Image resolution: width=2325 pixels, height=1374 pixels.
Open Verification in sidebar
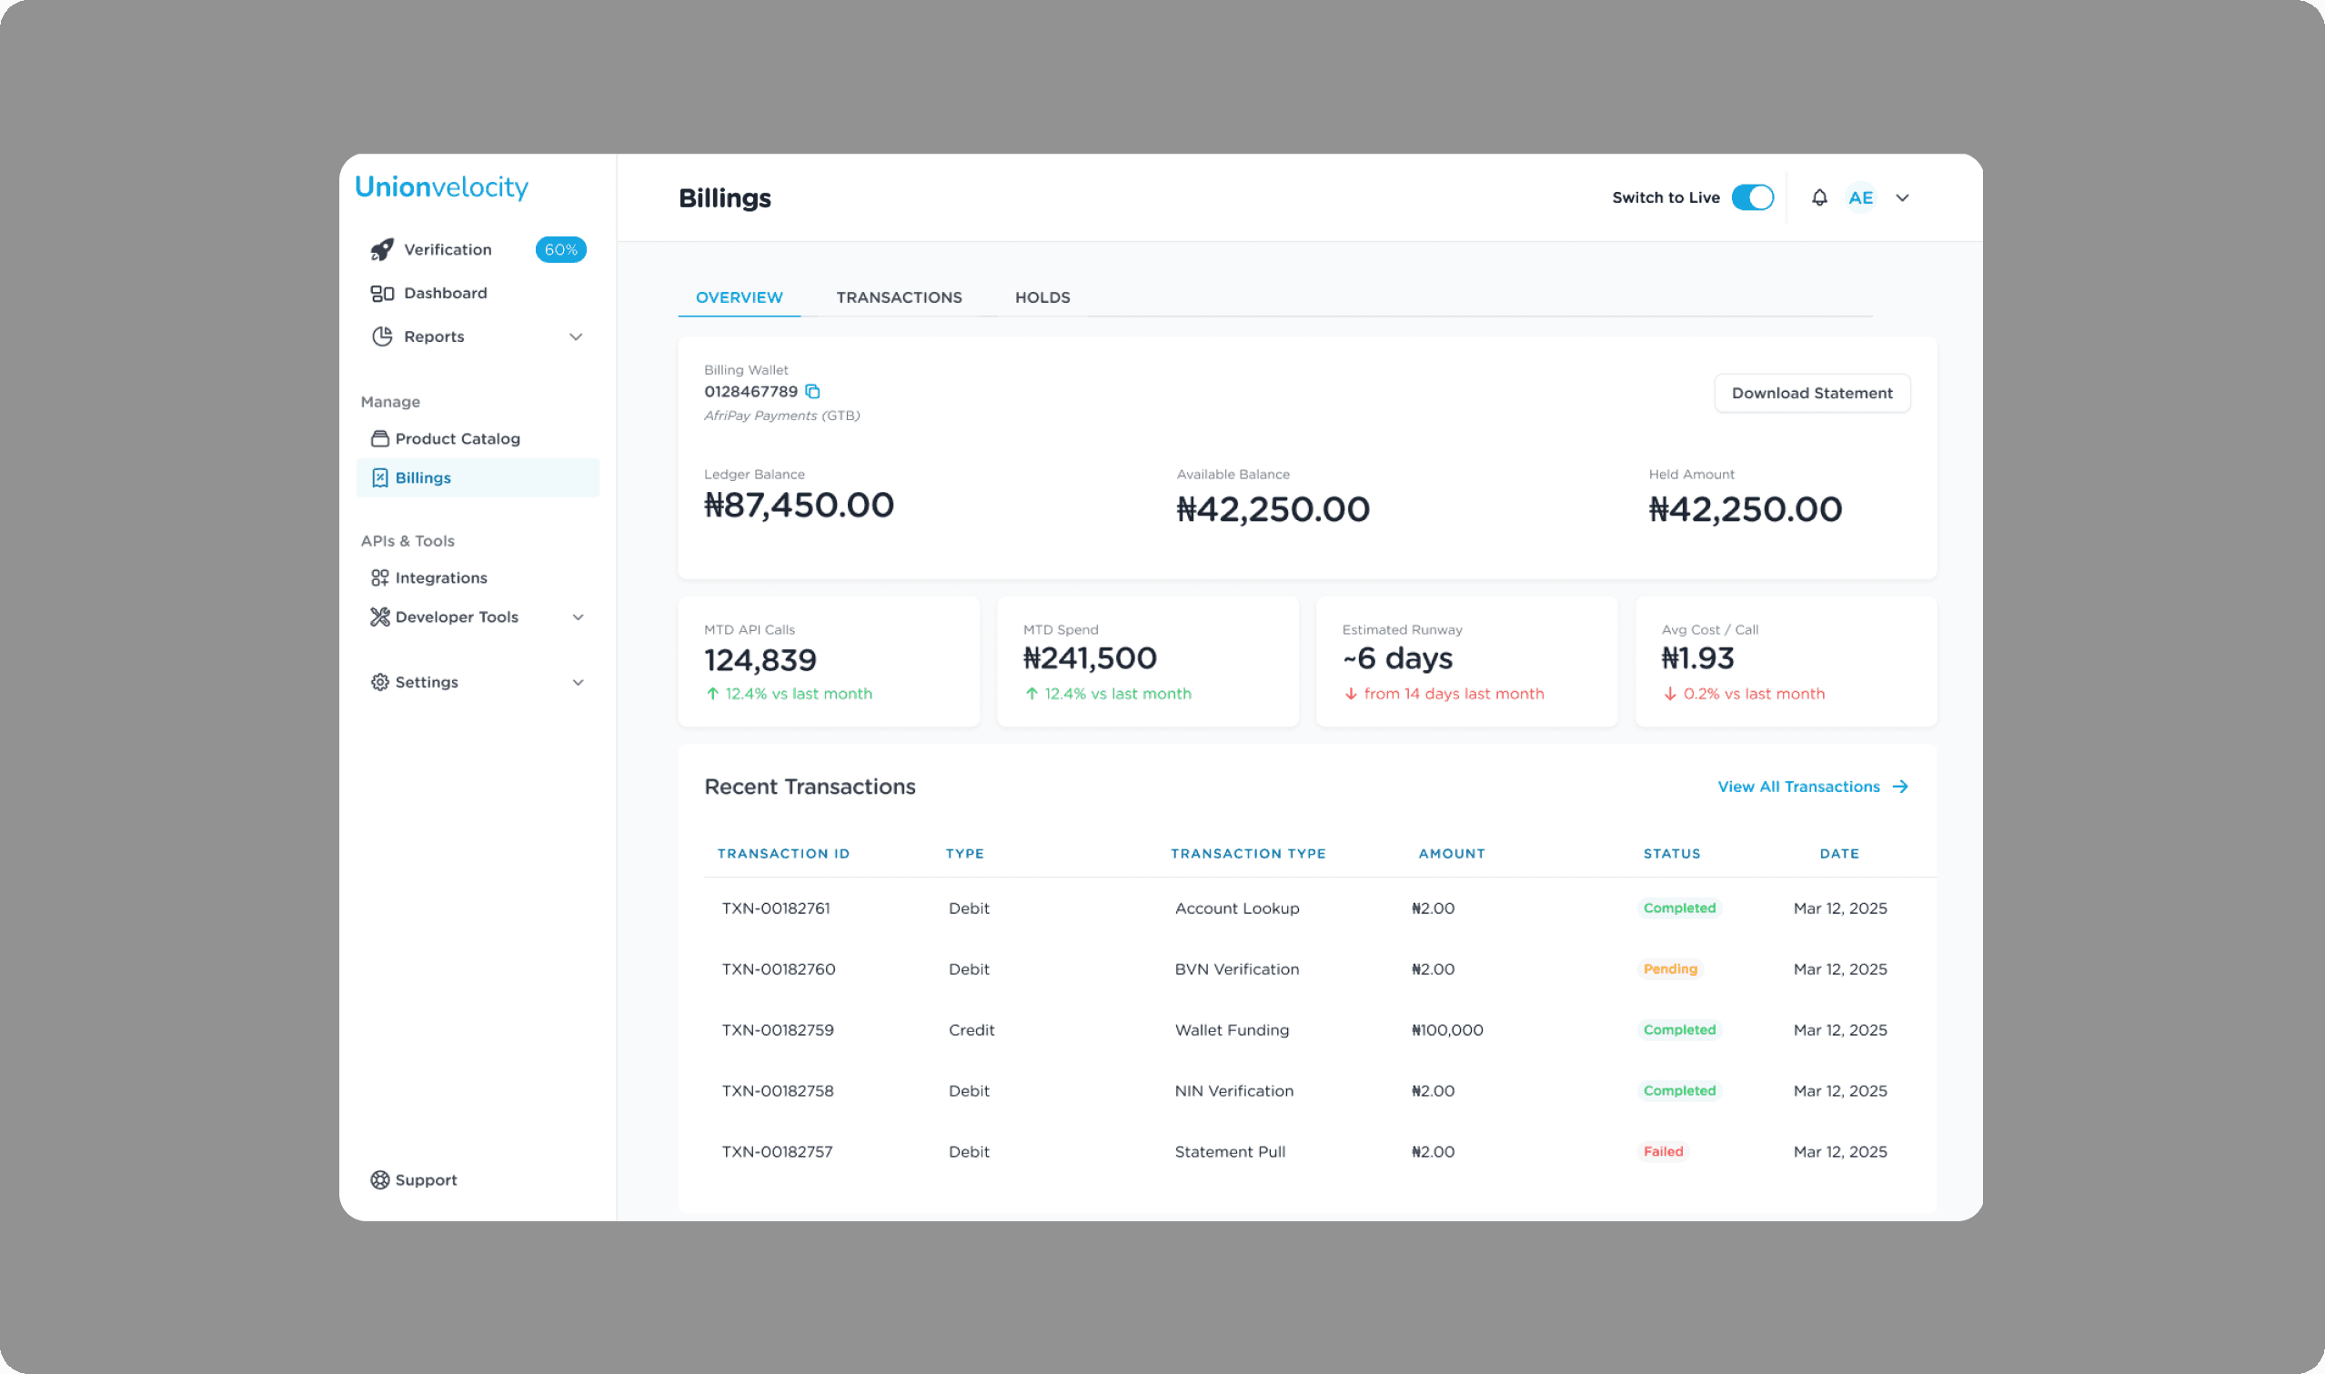(478, 250)
